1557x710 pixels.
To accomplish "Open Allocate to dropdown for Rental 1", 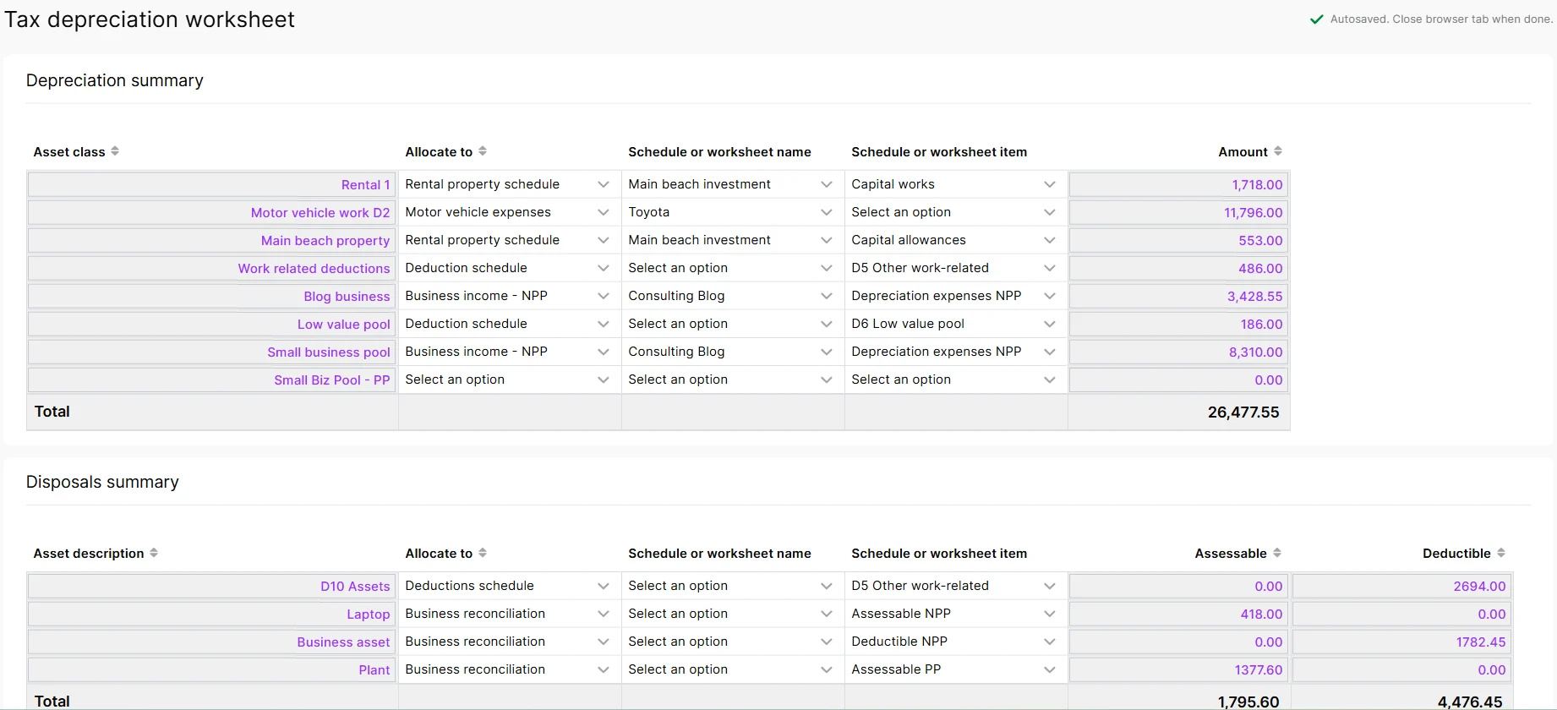I will [x=508, y=184].
